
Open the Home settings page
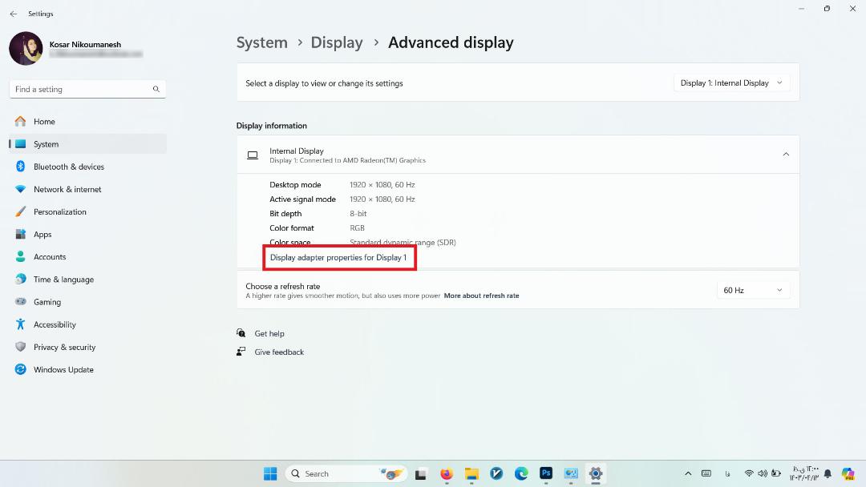(88, 121)
